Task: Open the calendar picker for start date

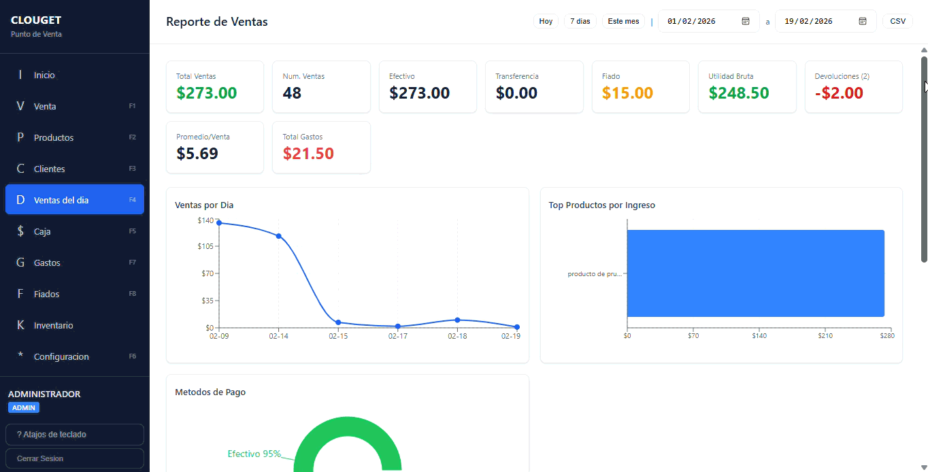Action: (x=746, y=21)
